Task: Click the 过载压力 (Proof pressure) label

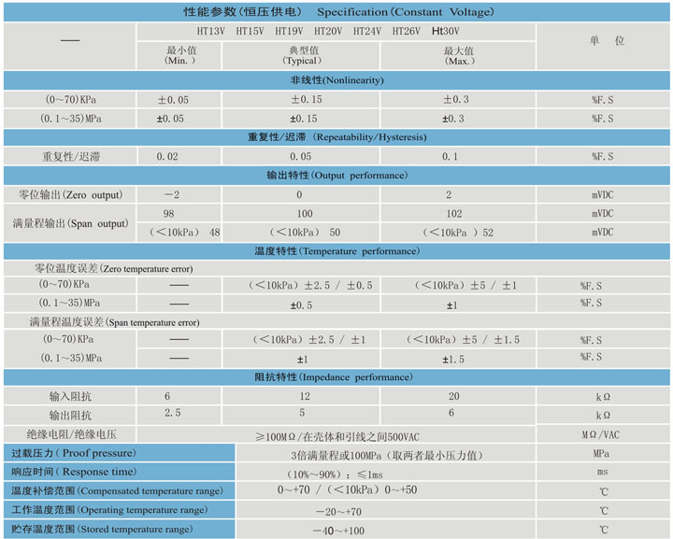Action: [x=73, y=453]
